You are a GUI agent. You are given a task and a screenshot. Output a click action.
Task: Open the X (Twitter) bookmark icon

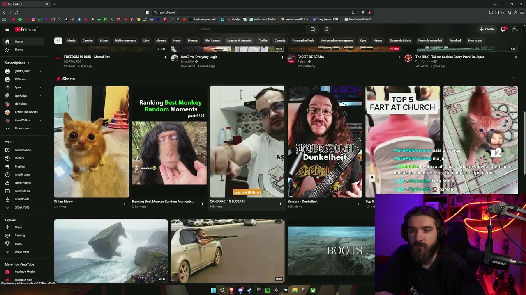59,20
